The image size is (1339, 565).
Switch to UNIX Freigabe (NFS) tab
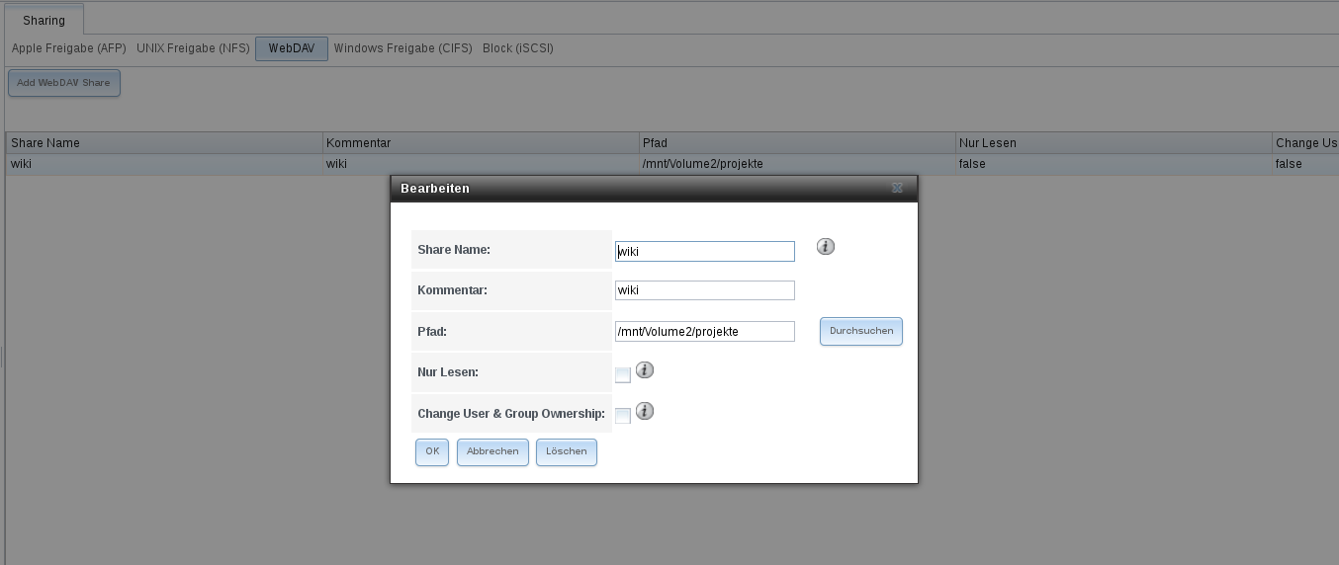click(193, 48)
